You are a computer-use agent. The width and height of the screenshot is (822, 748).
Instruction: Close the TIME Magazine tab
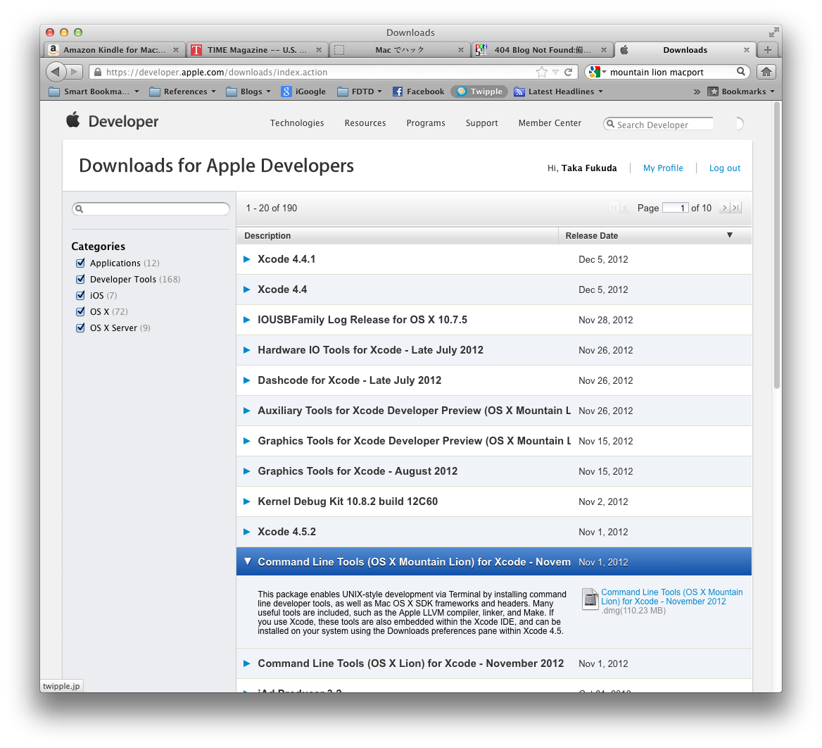click(x=318, y=50)
